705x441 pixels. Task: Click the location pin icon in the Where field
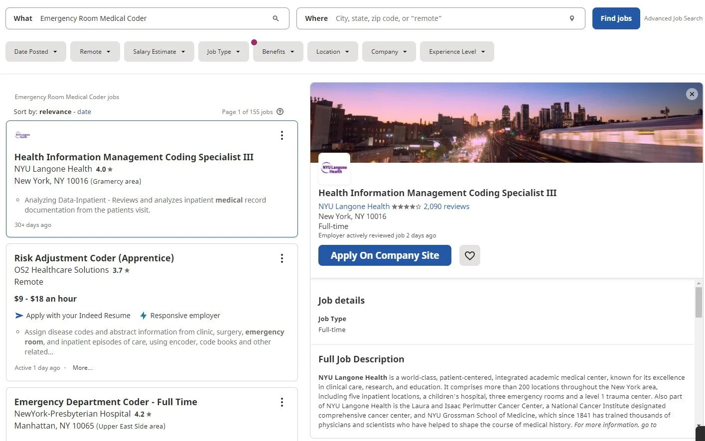click(571, 18)
